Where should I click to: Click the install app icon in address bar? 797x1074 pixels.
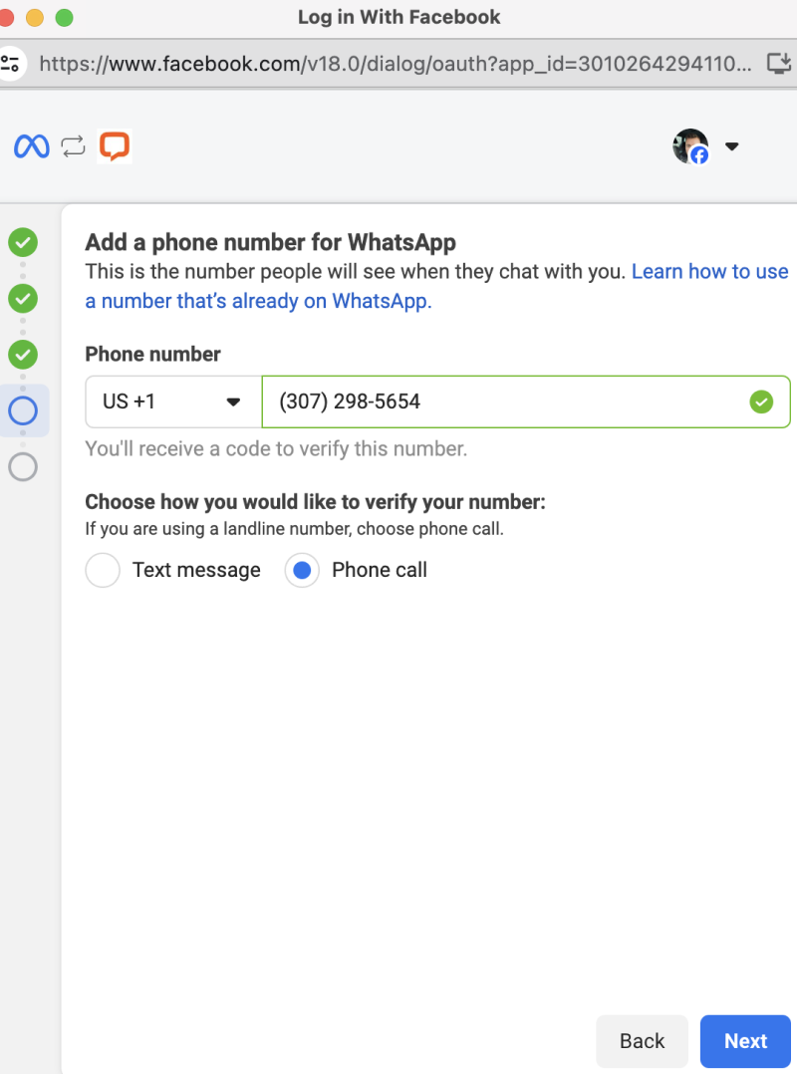coord(778,64)
